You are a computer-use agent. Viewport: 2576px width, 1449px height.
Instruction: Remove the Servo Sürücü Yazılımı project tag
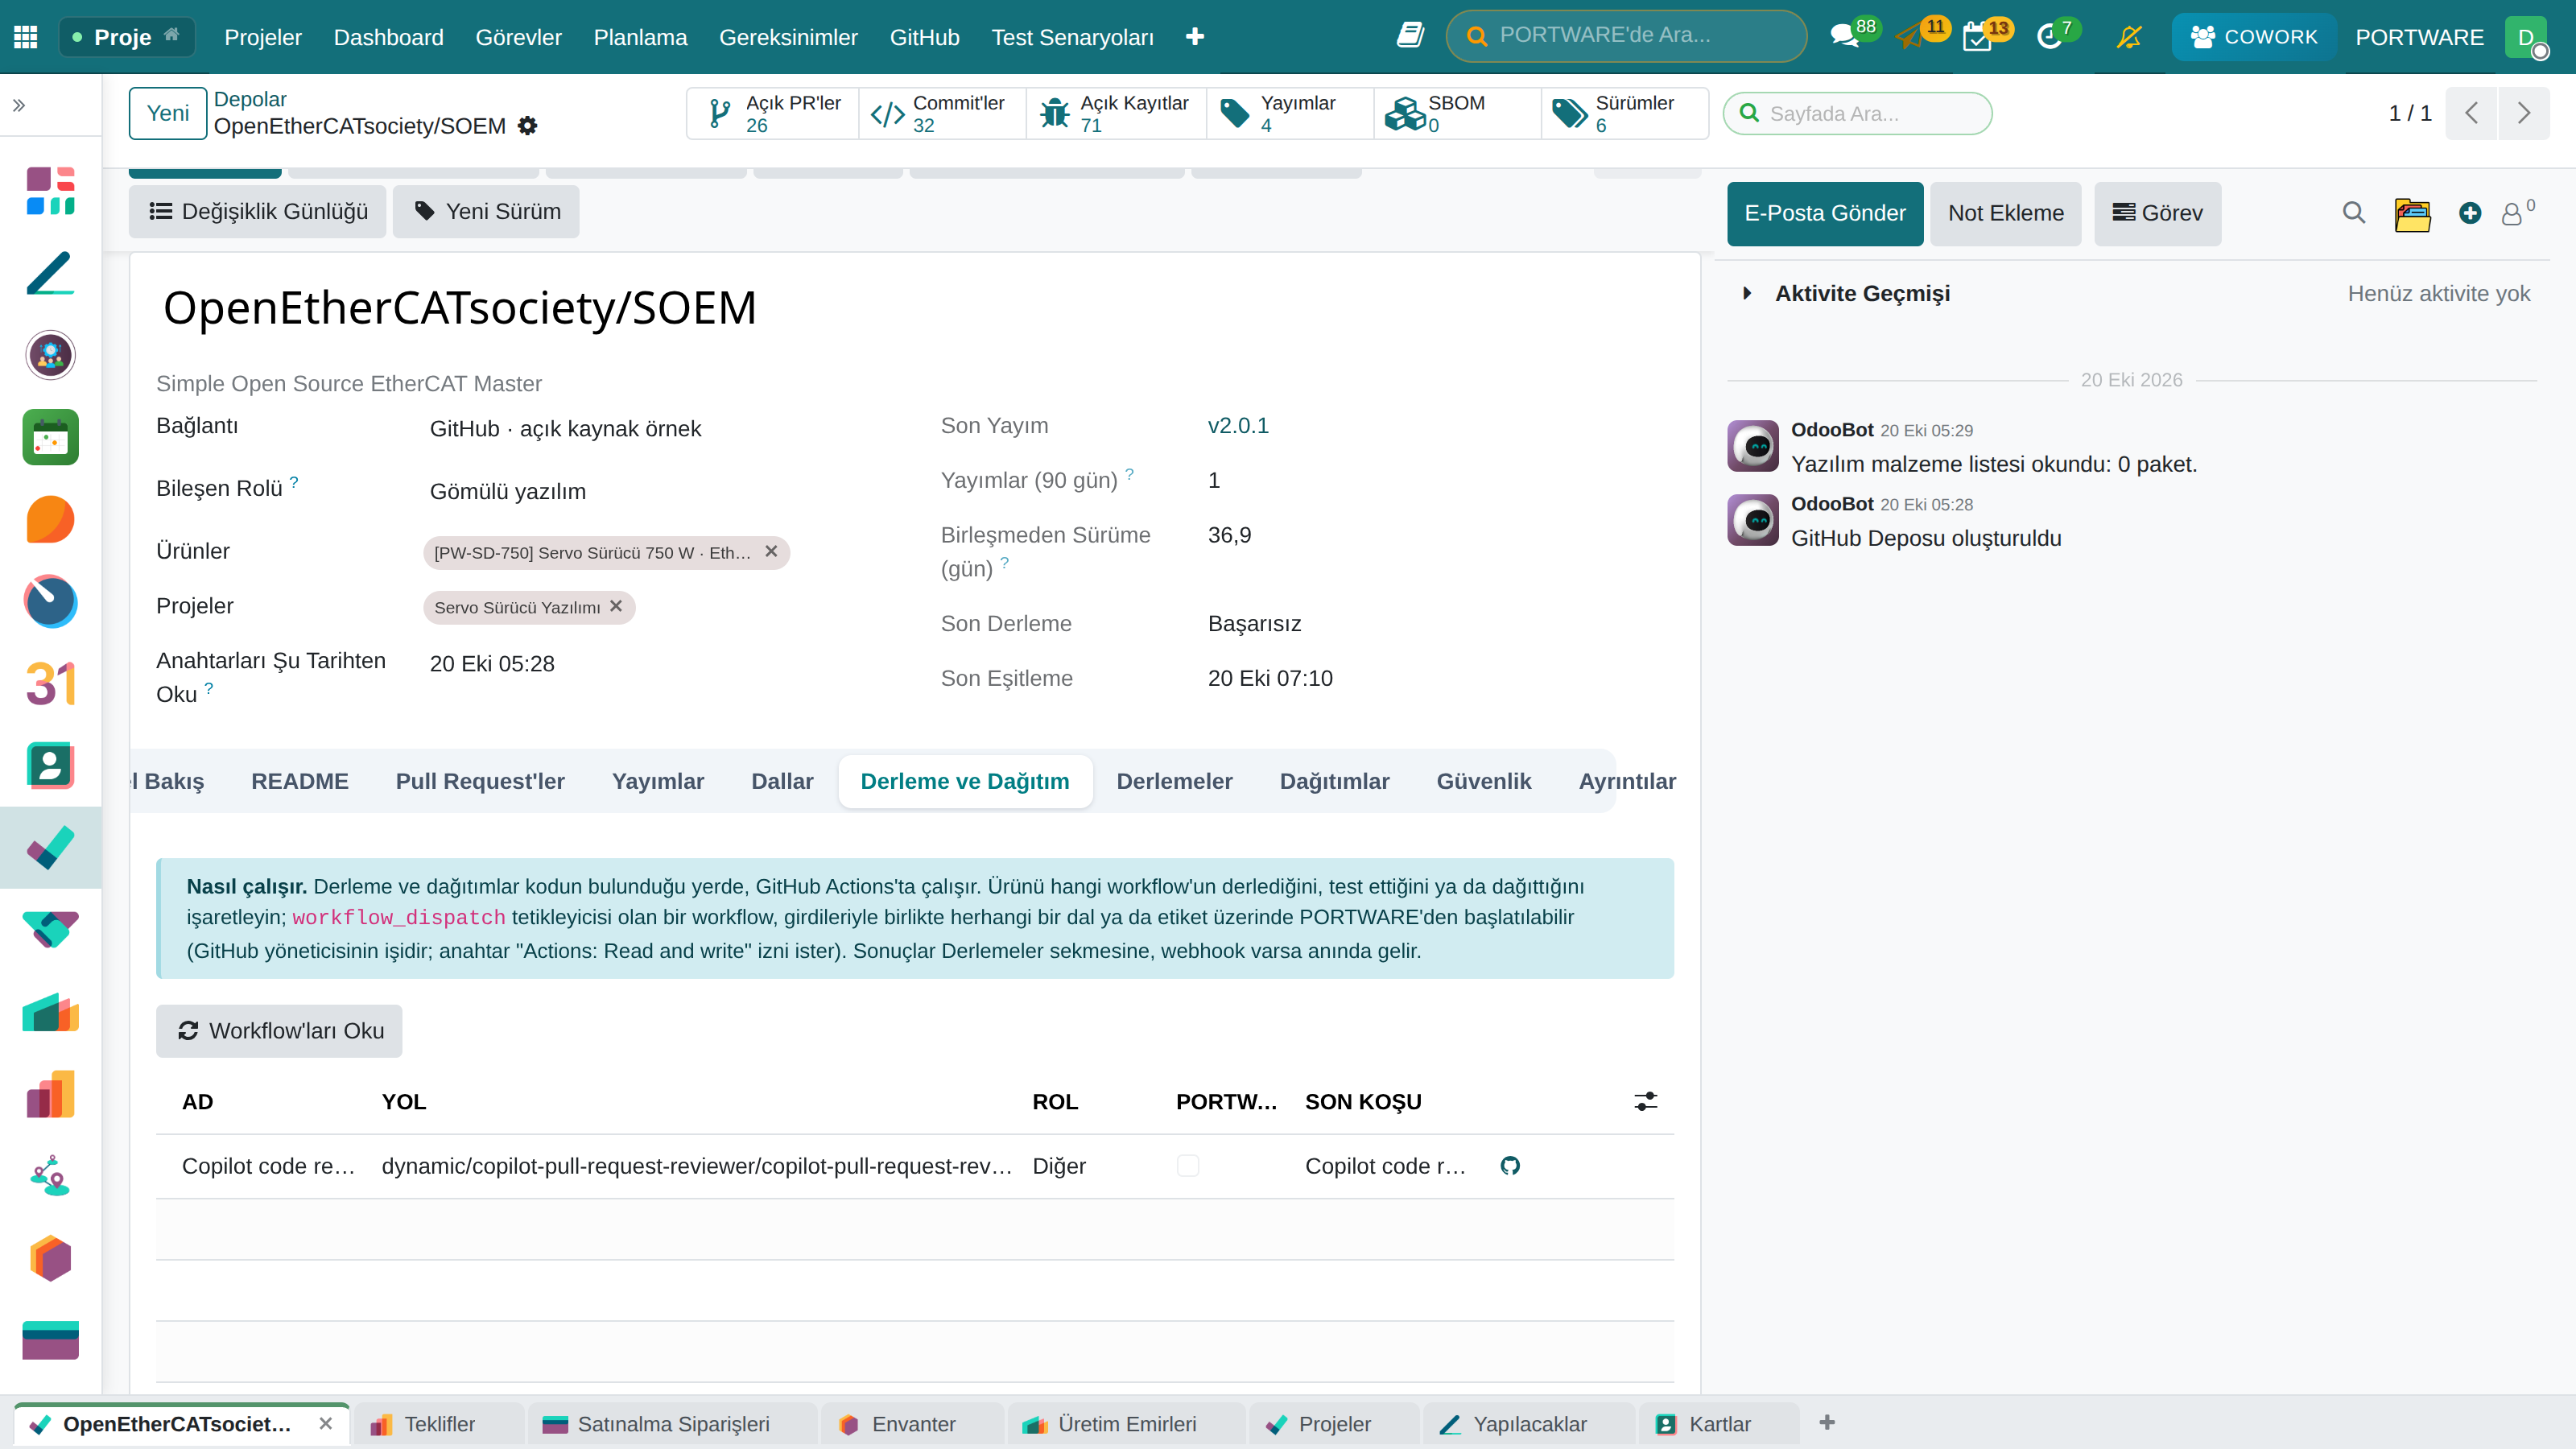[x=616, y=606]
